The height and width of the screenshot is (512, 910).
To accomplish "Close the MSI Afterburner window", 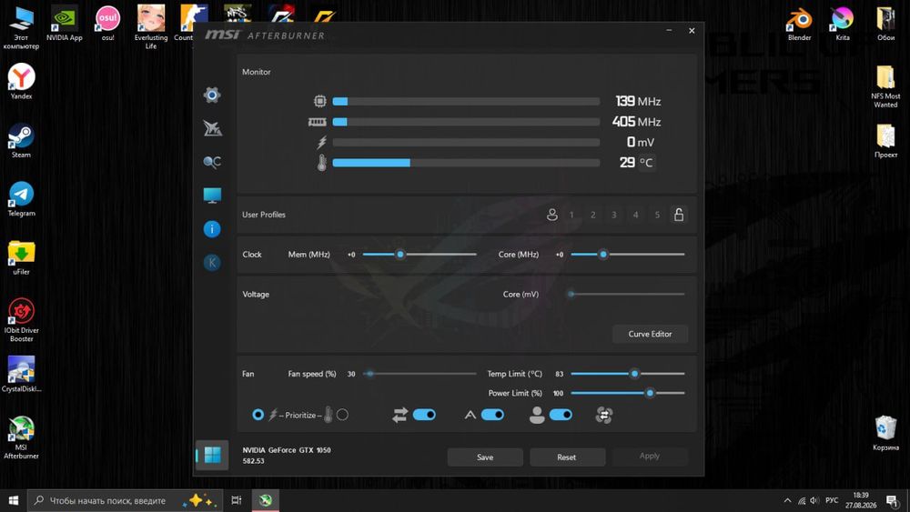I will (x=692, y=31).
